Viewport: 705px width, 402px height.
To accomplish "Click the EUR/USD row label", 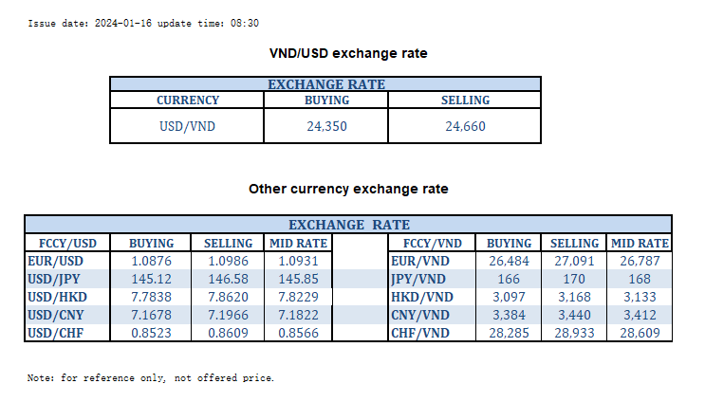I will click(54, 259).
